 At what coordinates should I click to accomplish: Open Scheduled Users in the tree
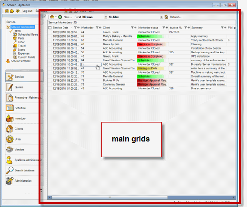tap(28, 35)
